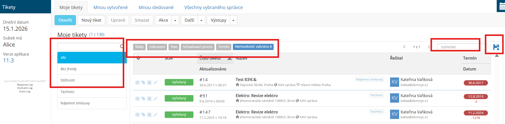This screenshot has width=505, height=124.
Task: Select the Stížnosti queue
Action: (92, 80)
